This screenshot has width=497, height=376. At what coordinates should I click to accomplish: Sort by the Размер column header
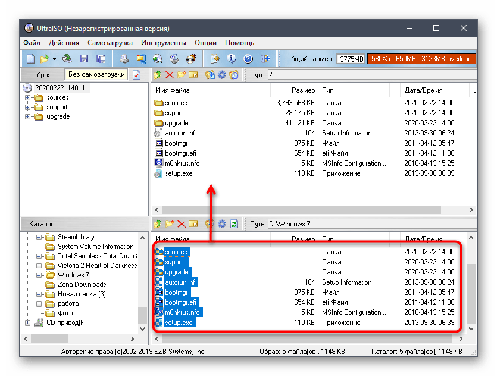click(x=302, y=90)
